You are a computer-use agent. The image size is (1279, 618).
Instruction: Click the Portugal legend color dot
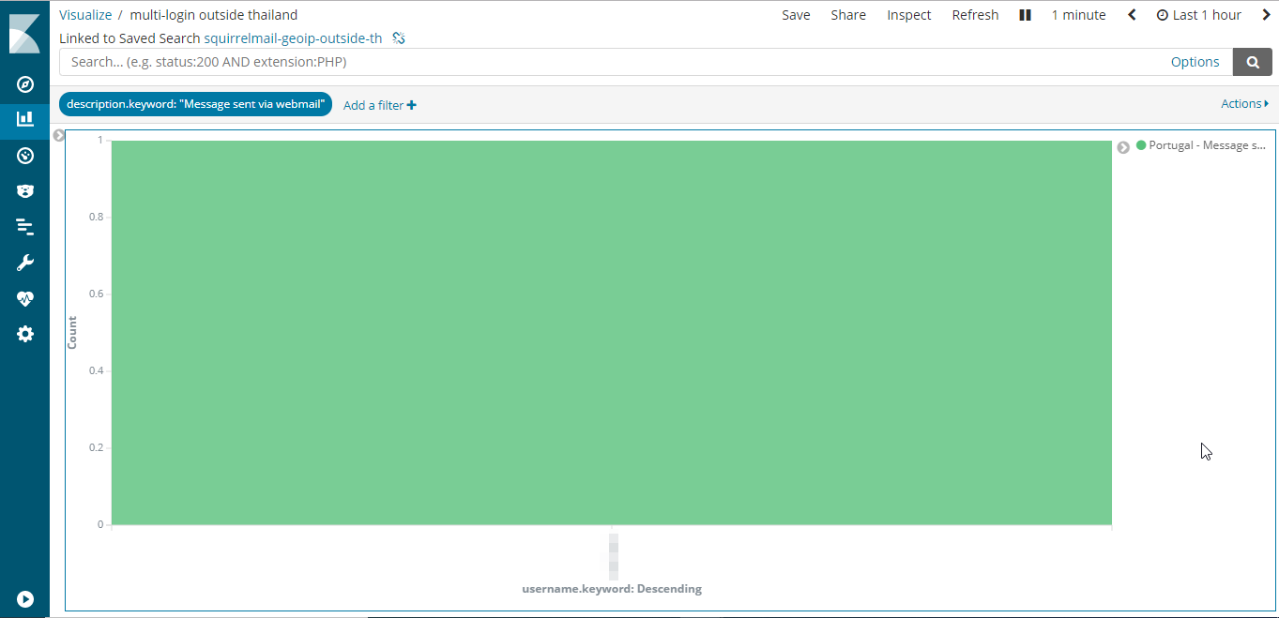point(1141,145)
